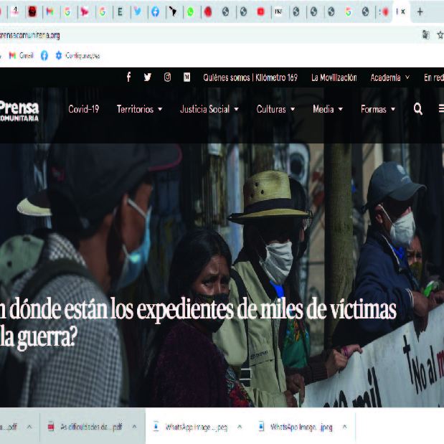Open the Instagram icon in site header

pyautogui.click(x=167, y=77)
